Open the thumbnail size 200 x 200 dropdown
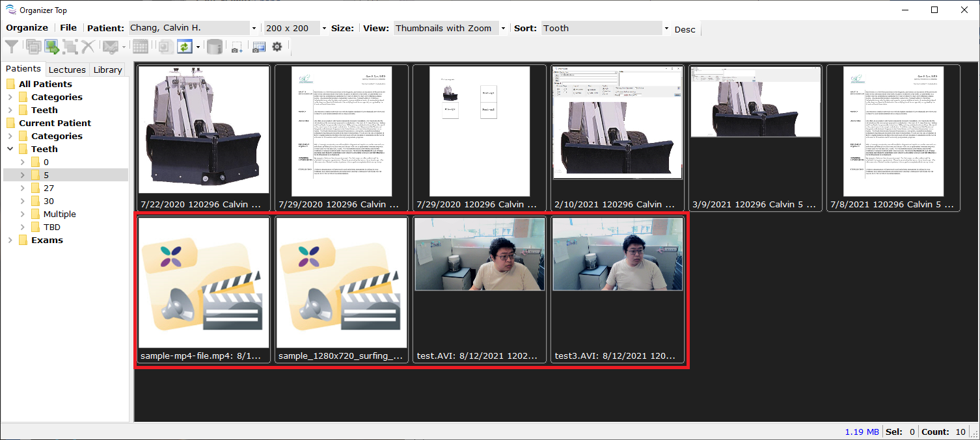Image resolution: width=980 pixels, height=440 pixels. pyautogui.click(x=324, y=29)
